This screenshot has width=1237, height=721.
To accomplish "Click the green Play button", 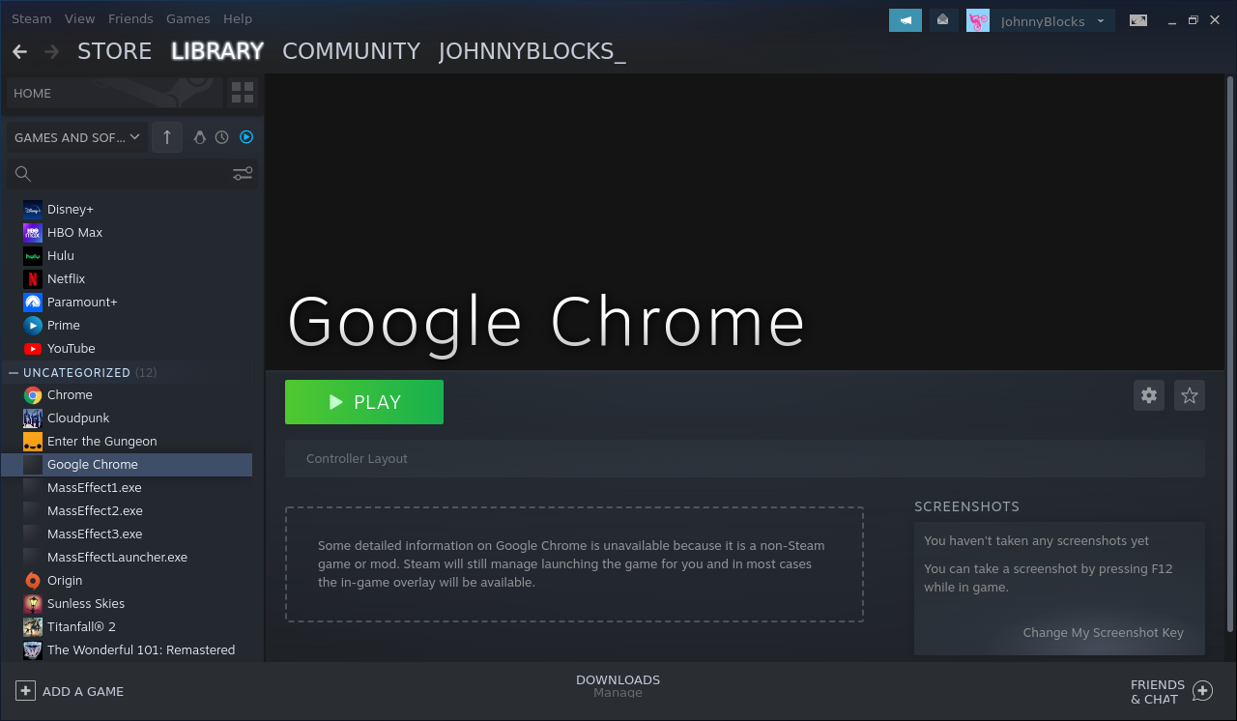I will [x=364, y=402].
